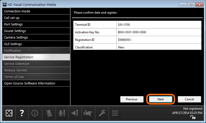
Task: Open Open Source Software Information
Action: (36, 83)
